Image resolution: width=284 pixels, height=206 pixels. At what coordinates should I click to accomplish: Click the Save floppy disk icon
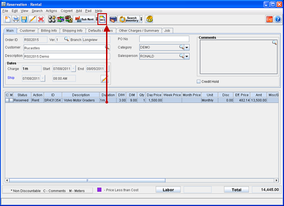pyautogui.click(x=24, y=19)
